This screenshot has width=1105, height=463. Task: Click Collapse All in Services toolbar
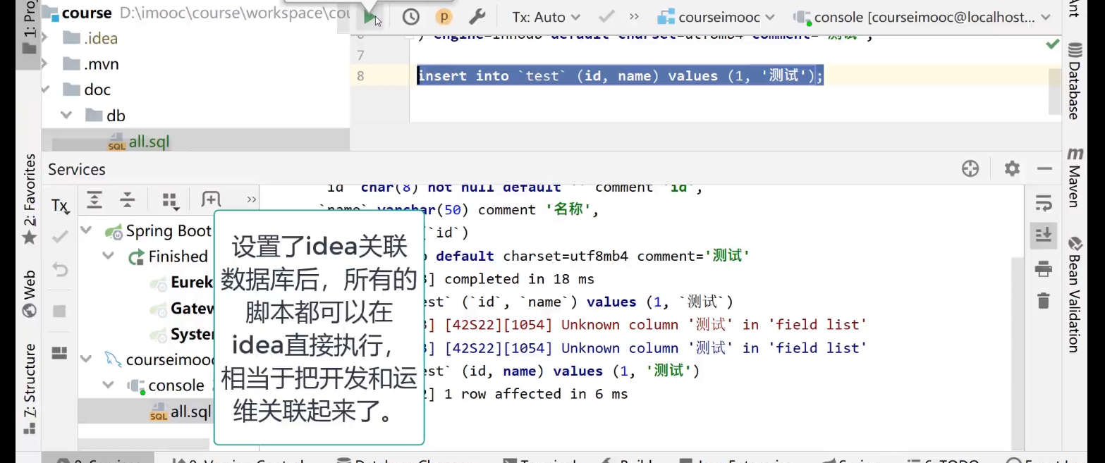click(128, 199)
